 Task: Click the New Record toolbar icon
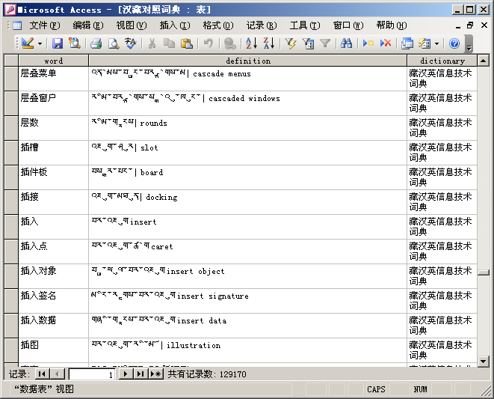368,43
